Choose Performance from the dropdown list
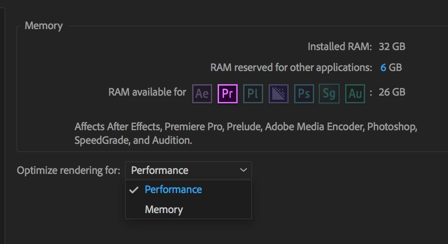Image resolution: width=448 pixels, height=244 pixels. [x=173, y=190]
